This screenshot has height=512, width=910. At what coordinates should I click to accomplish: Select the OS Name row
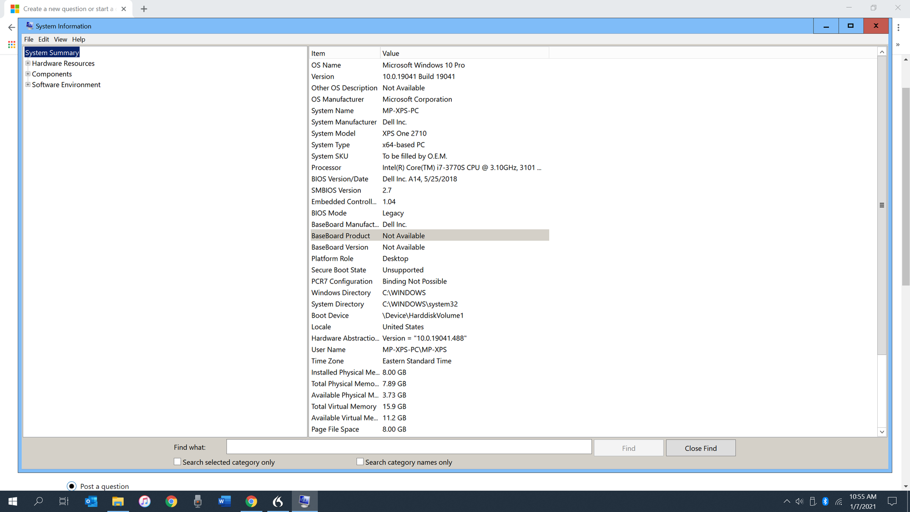430,65
